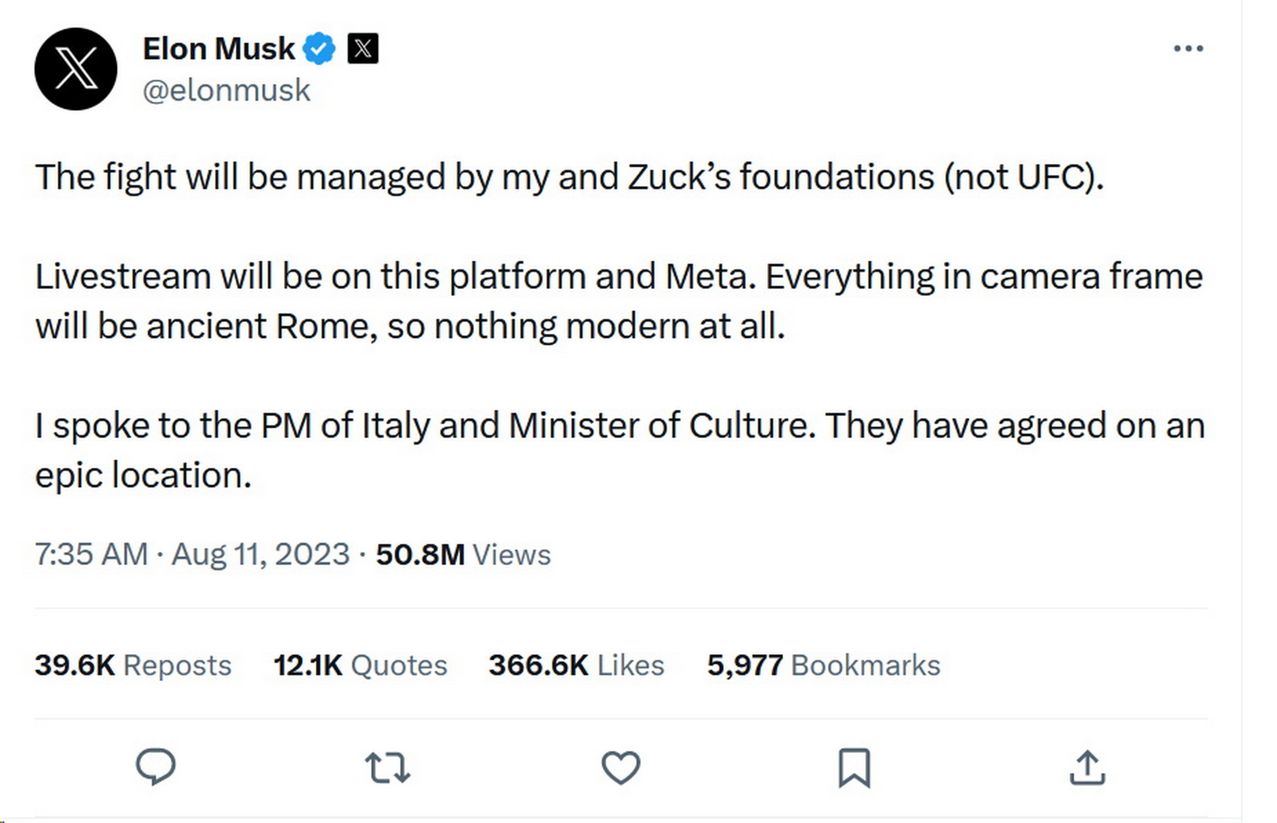Open the round X profile avatar
Screen dimensions: 1277x823
76,68
